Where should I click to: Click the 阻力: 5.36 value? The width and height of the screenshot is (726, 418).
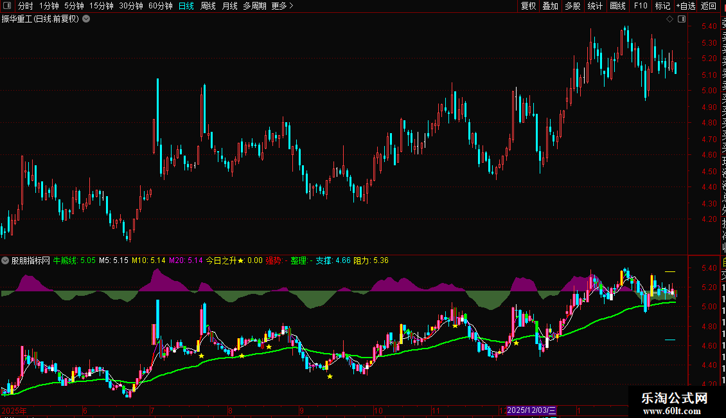[371, 260]
